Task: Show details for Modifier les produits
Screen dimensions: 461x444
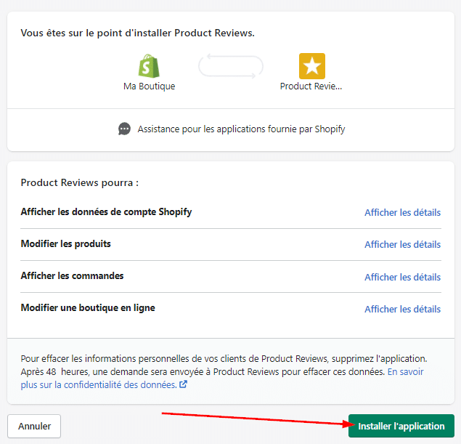Action: (402, 244)
